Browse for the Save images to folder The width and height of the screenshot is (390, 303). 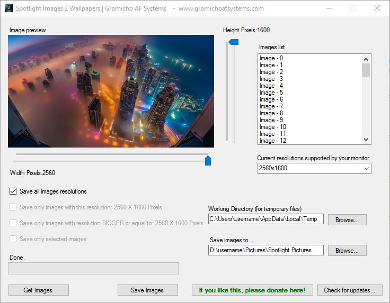[x=347, y=251]
